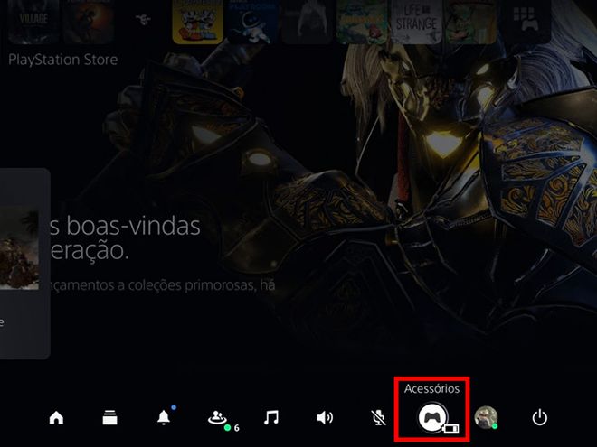Open Acessórios controller icon
The height and width of the screenshot is (447, 597).
tap(432, 417)
